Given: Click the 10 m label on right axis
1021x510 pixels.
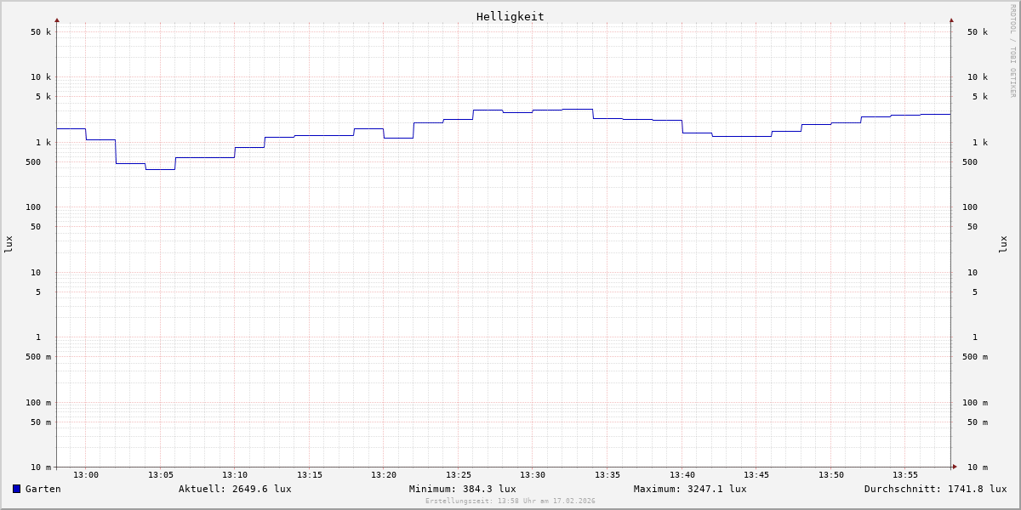Looking at the screenshot, I should pyautogui.click(x=977, y=467).
